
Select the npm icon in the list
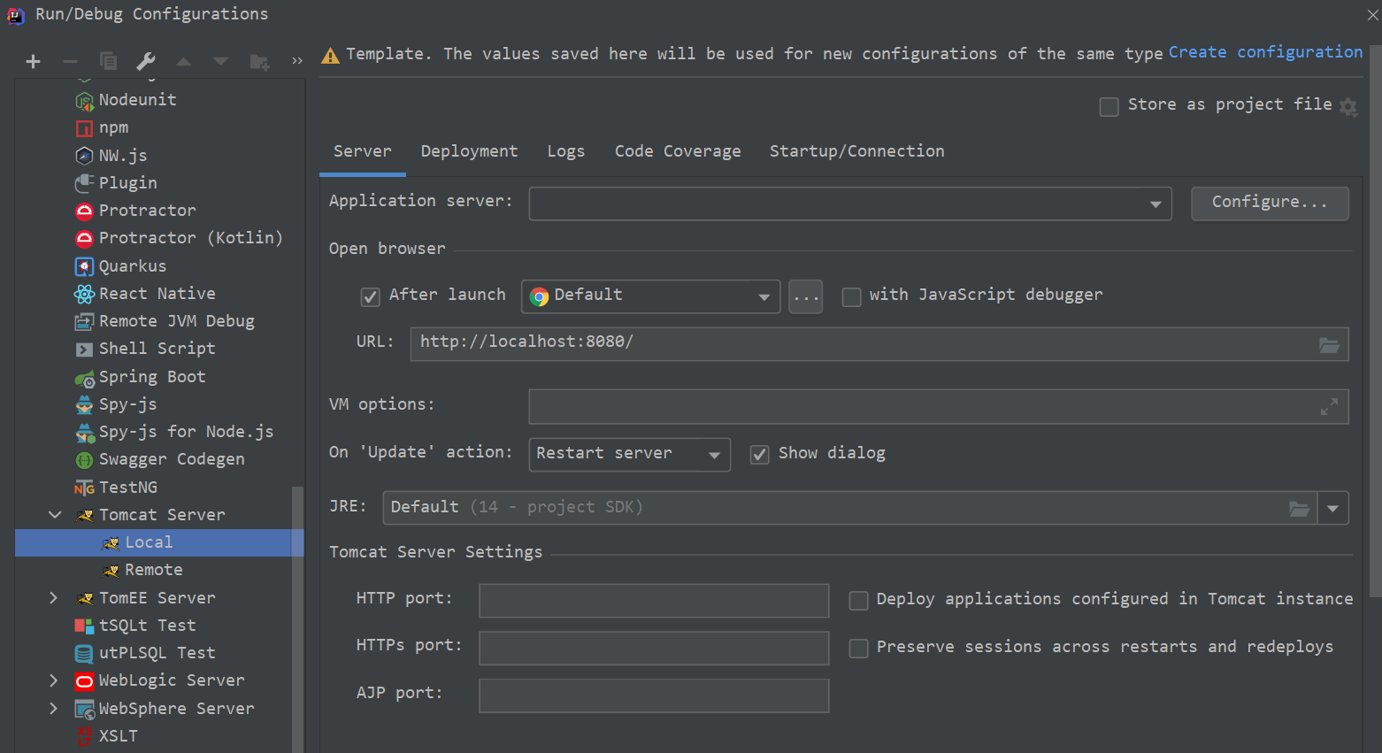[84, 128]
